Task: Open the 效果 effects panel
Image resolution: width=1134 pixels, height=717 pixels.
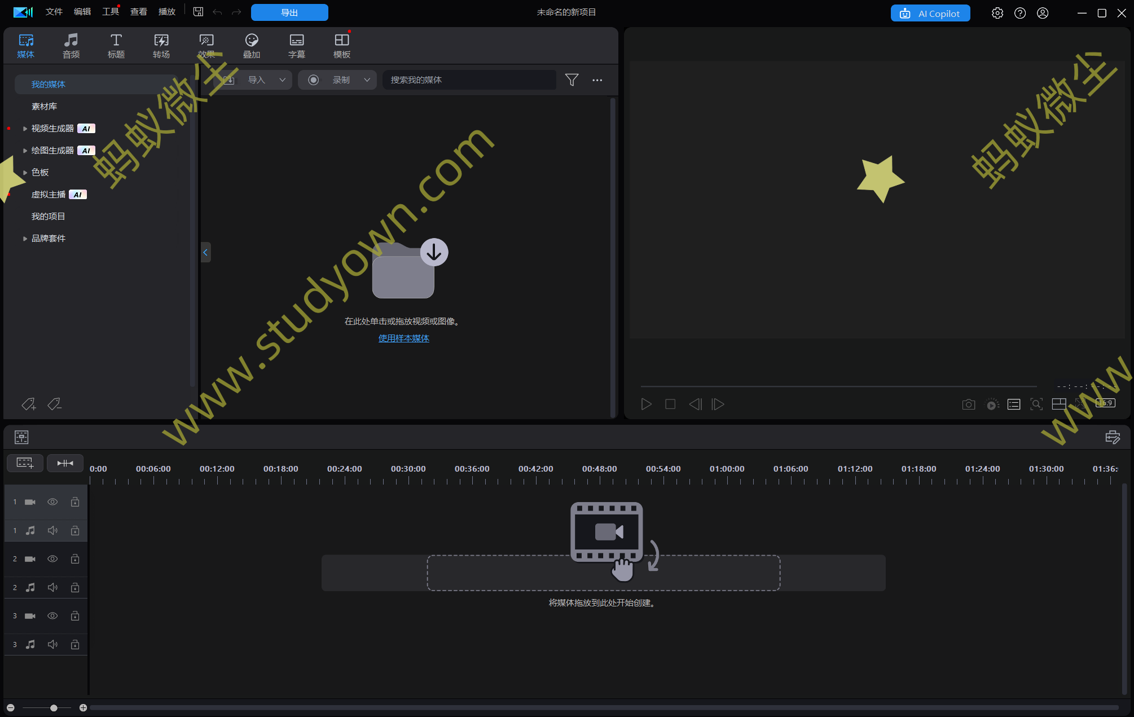Action: click(x=206, y=45)
